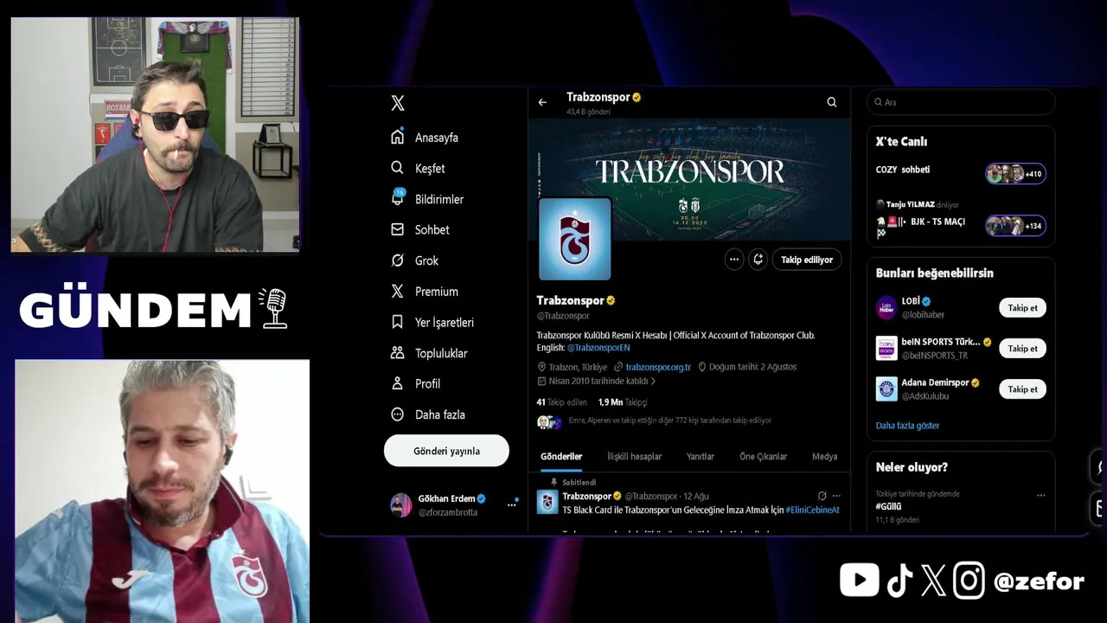
Task: Switch to Öne Çıkanlar tab
Action: click(763, 457)
